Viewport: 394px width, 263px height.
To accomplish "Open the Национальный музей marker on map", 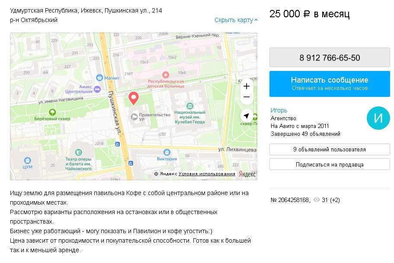I will pyautogui.click(x=190, y=106).
